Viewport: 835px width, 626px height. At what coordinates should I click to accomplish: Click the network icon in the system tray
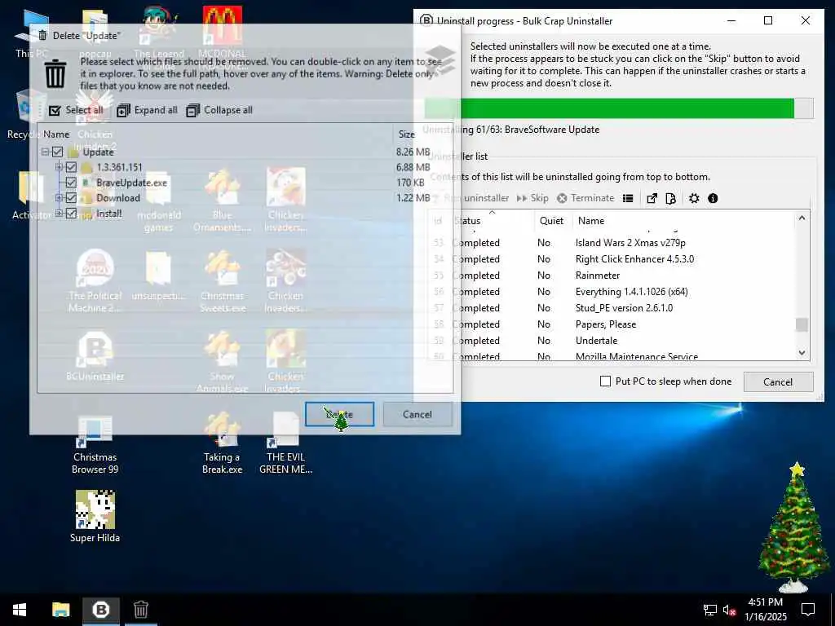pyautogui.click(x=710, y=610)
